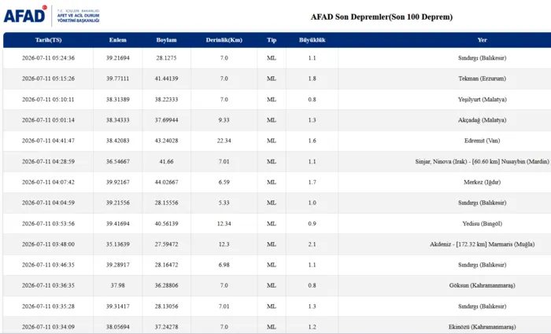Click longitude value 43.24028
551x334 pixels.
pyautogui.click(x=166, y=141)
